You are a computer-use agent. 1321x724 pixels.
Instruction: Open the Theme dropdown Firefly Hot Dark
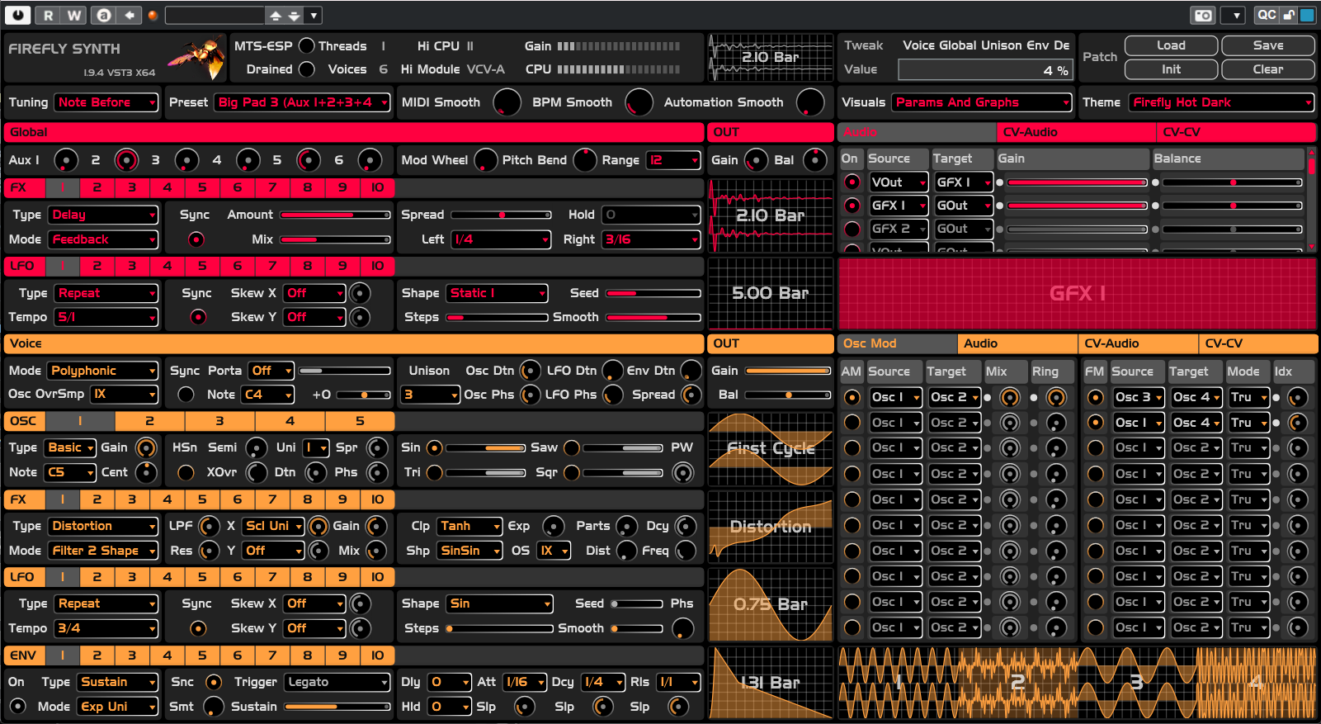pyautogui.click(x=1221, y=102)
